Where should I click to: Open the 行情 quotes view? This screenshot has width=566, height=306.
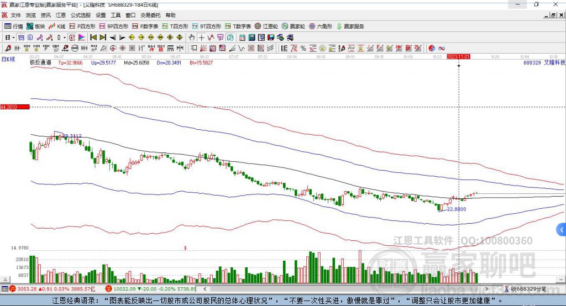(x=14, y=27)
